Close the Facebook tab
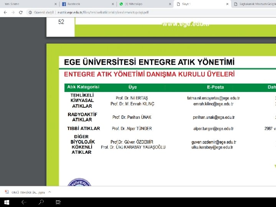The width and height of the screenshot is (276, 207). pyautogui.click(x=113, y=4)
